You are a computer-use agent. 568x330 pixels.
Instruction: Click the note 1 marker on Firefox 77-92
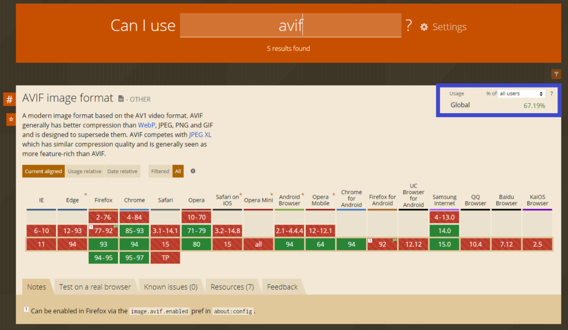tap(91, 227)
